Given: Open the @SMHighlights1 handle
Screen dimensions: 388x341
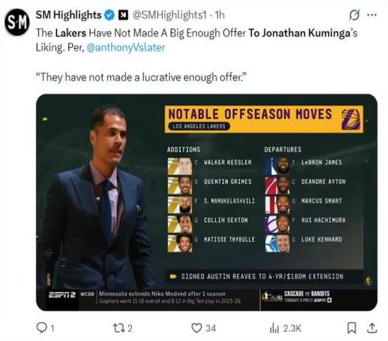Looking at the screenshot, I should (169, 15).
